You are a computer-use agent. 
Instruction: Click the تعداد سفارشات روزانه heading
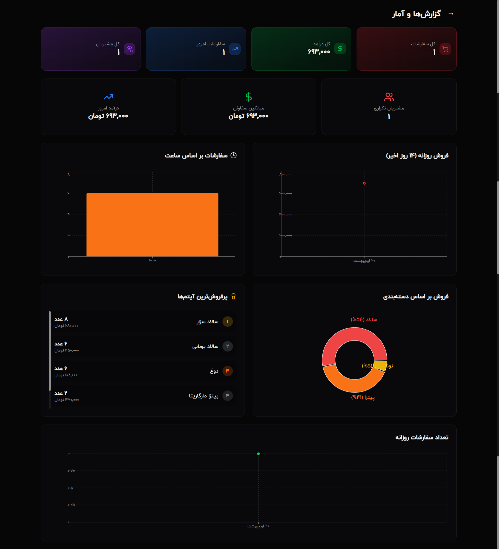pos(422,437)
